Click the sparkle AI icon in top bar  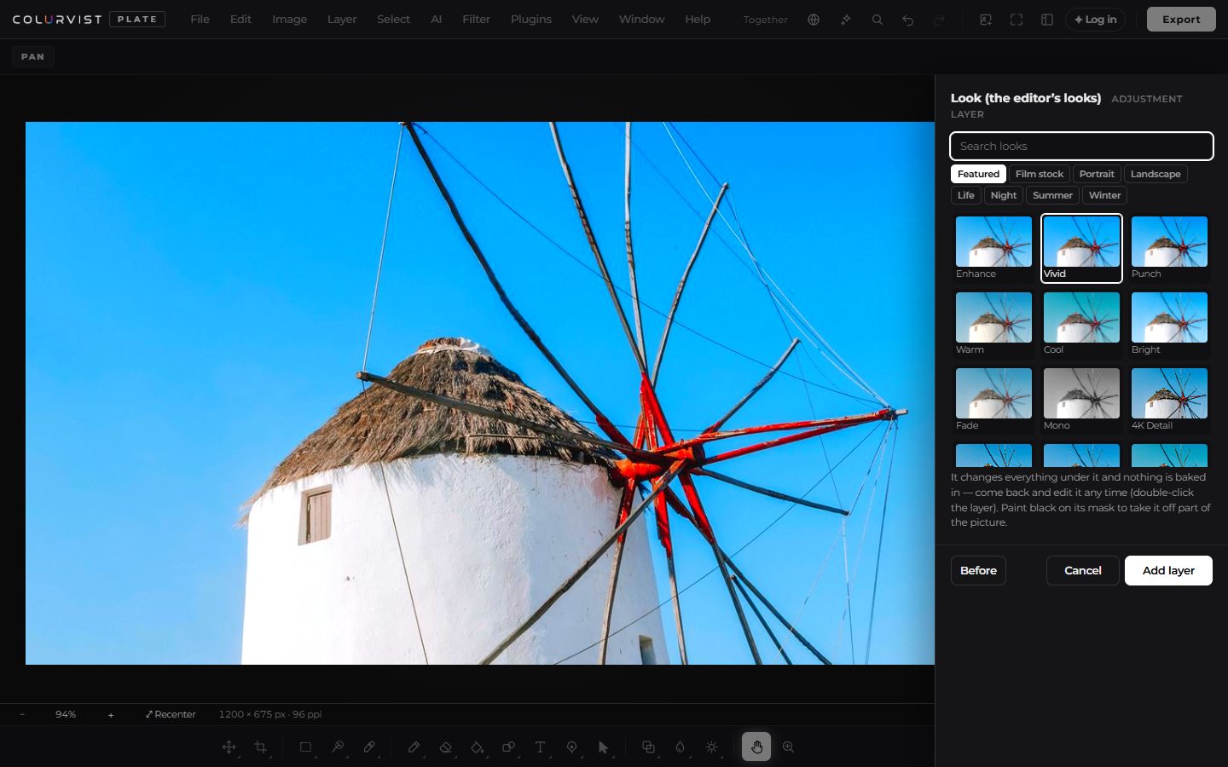pyautogui.click(x=845, y=20)
